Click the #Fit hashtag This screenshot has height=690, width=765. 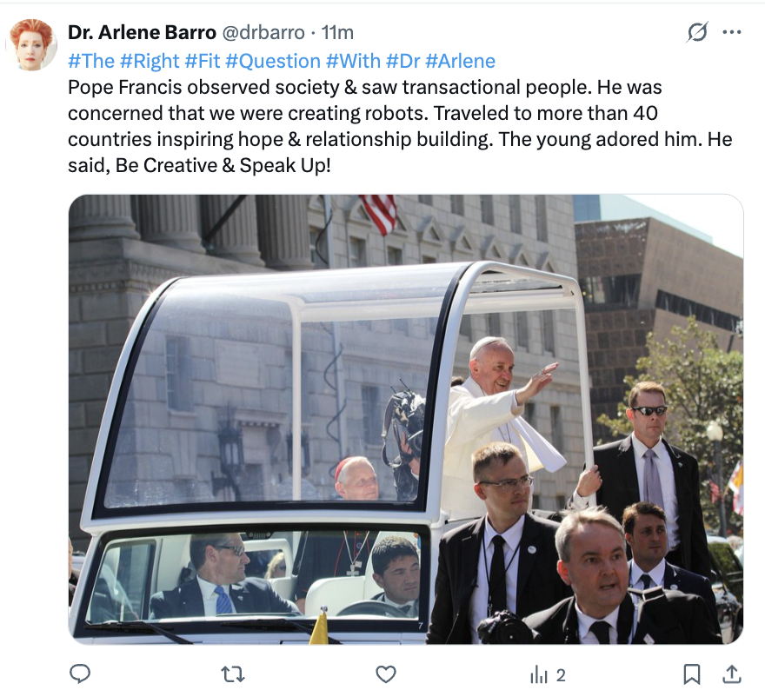coord(203,62)
